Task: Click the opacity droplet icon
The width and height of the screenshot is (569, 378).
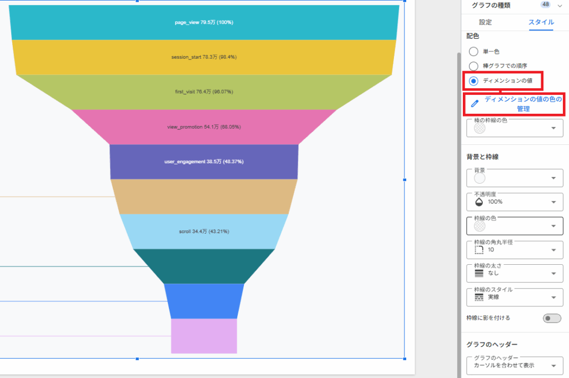Action: (x=479, y=202)
